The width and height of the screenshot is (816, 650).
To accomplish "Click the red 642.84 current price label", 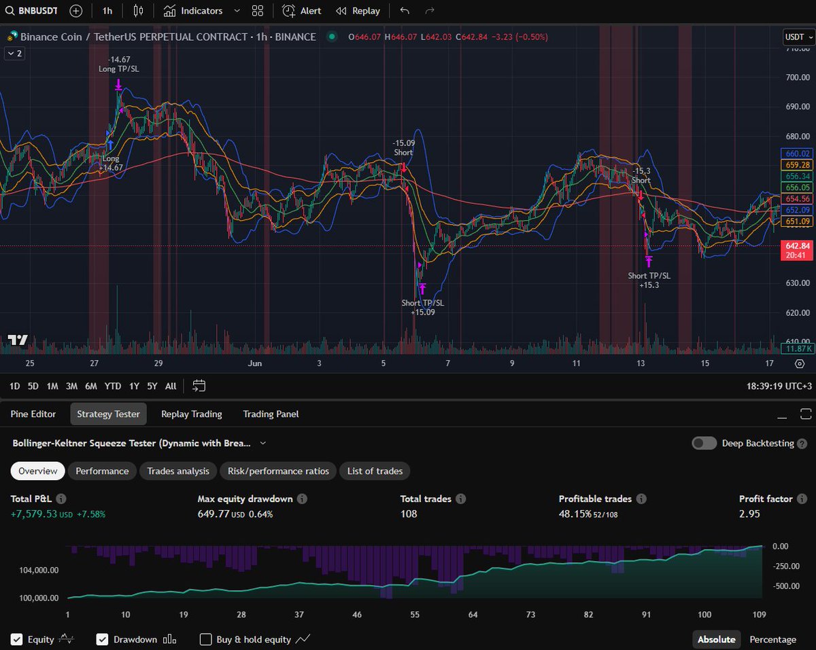I will tap(797, 250).
